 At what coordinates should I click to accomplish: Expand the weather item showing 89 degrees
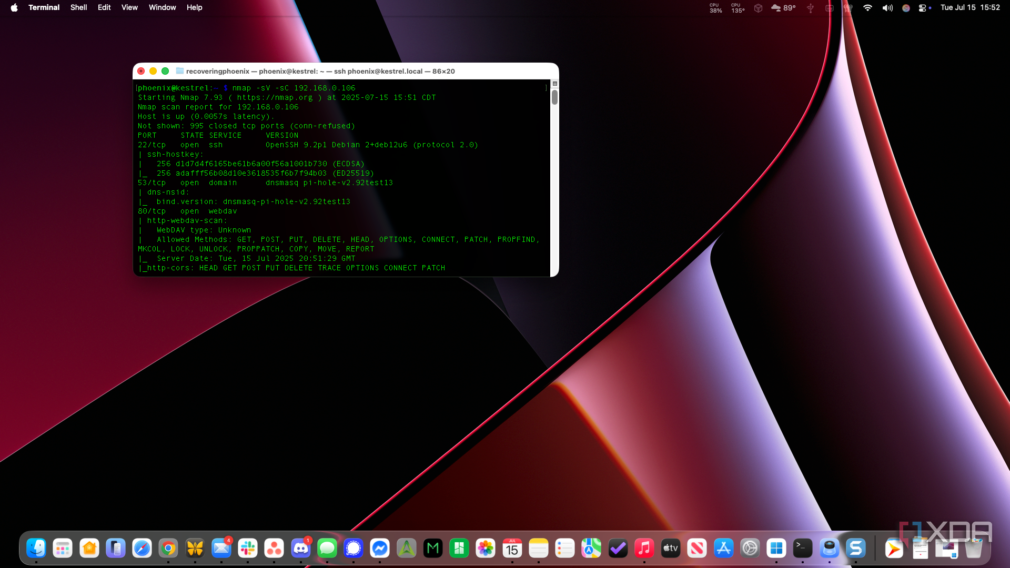point(784,8)
